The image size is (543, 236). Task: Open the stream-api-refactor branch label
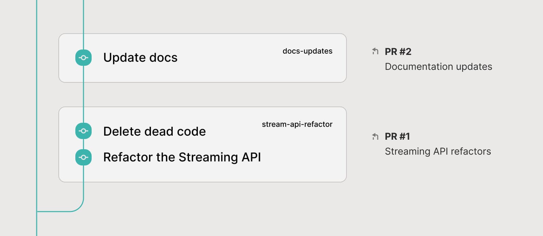[x=297, y=124]
